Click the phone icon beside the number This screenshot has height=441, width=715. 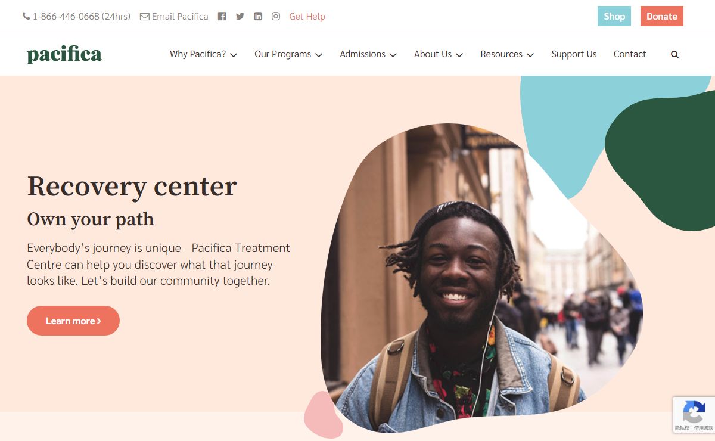click(x=26, y=17)
